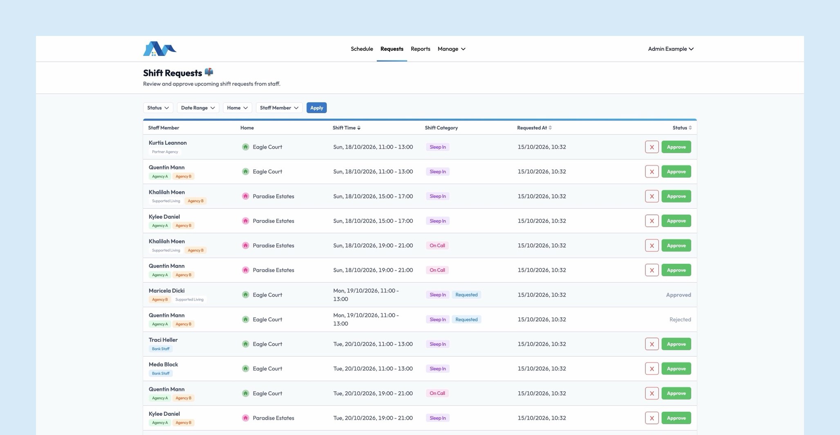840x435 pixels.
Task: Sort by Shift Time arrows icon
Action: tap(359, 128)
